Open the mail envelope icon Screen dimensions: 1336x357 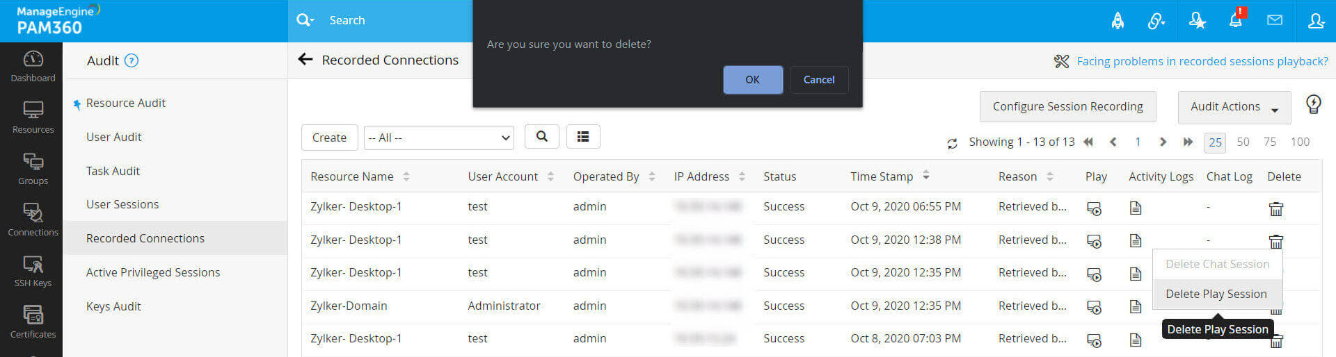click(1275, 20)
